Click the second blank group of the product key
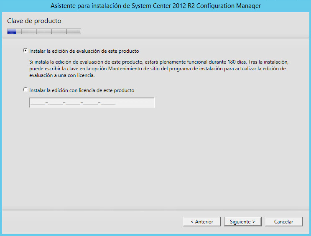This screenshot has height=236, width=311. tap(56, 103)
